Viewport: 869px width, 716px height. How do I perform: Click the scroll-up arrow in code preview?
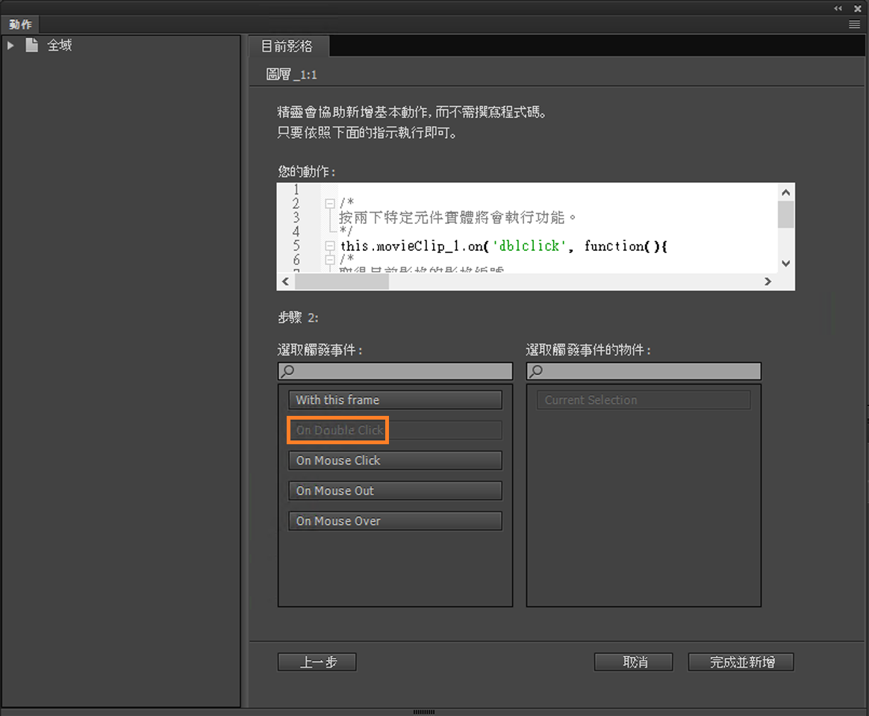(785, 192)
